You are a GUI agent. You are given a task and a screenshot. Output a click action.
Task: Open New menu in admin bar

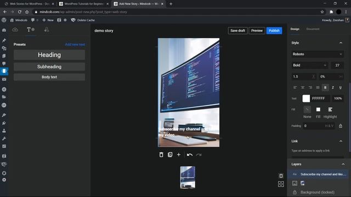[48, 20]
